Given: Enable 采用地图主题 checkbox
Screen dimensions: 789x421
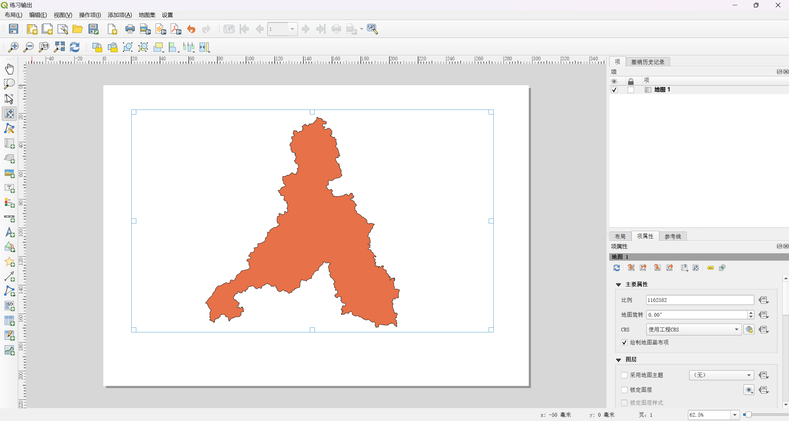Looking at the screenshot, I should [624, 375].
